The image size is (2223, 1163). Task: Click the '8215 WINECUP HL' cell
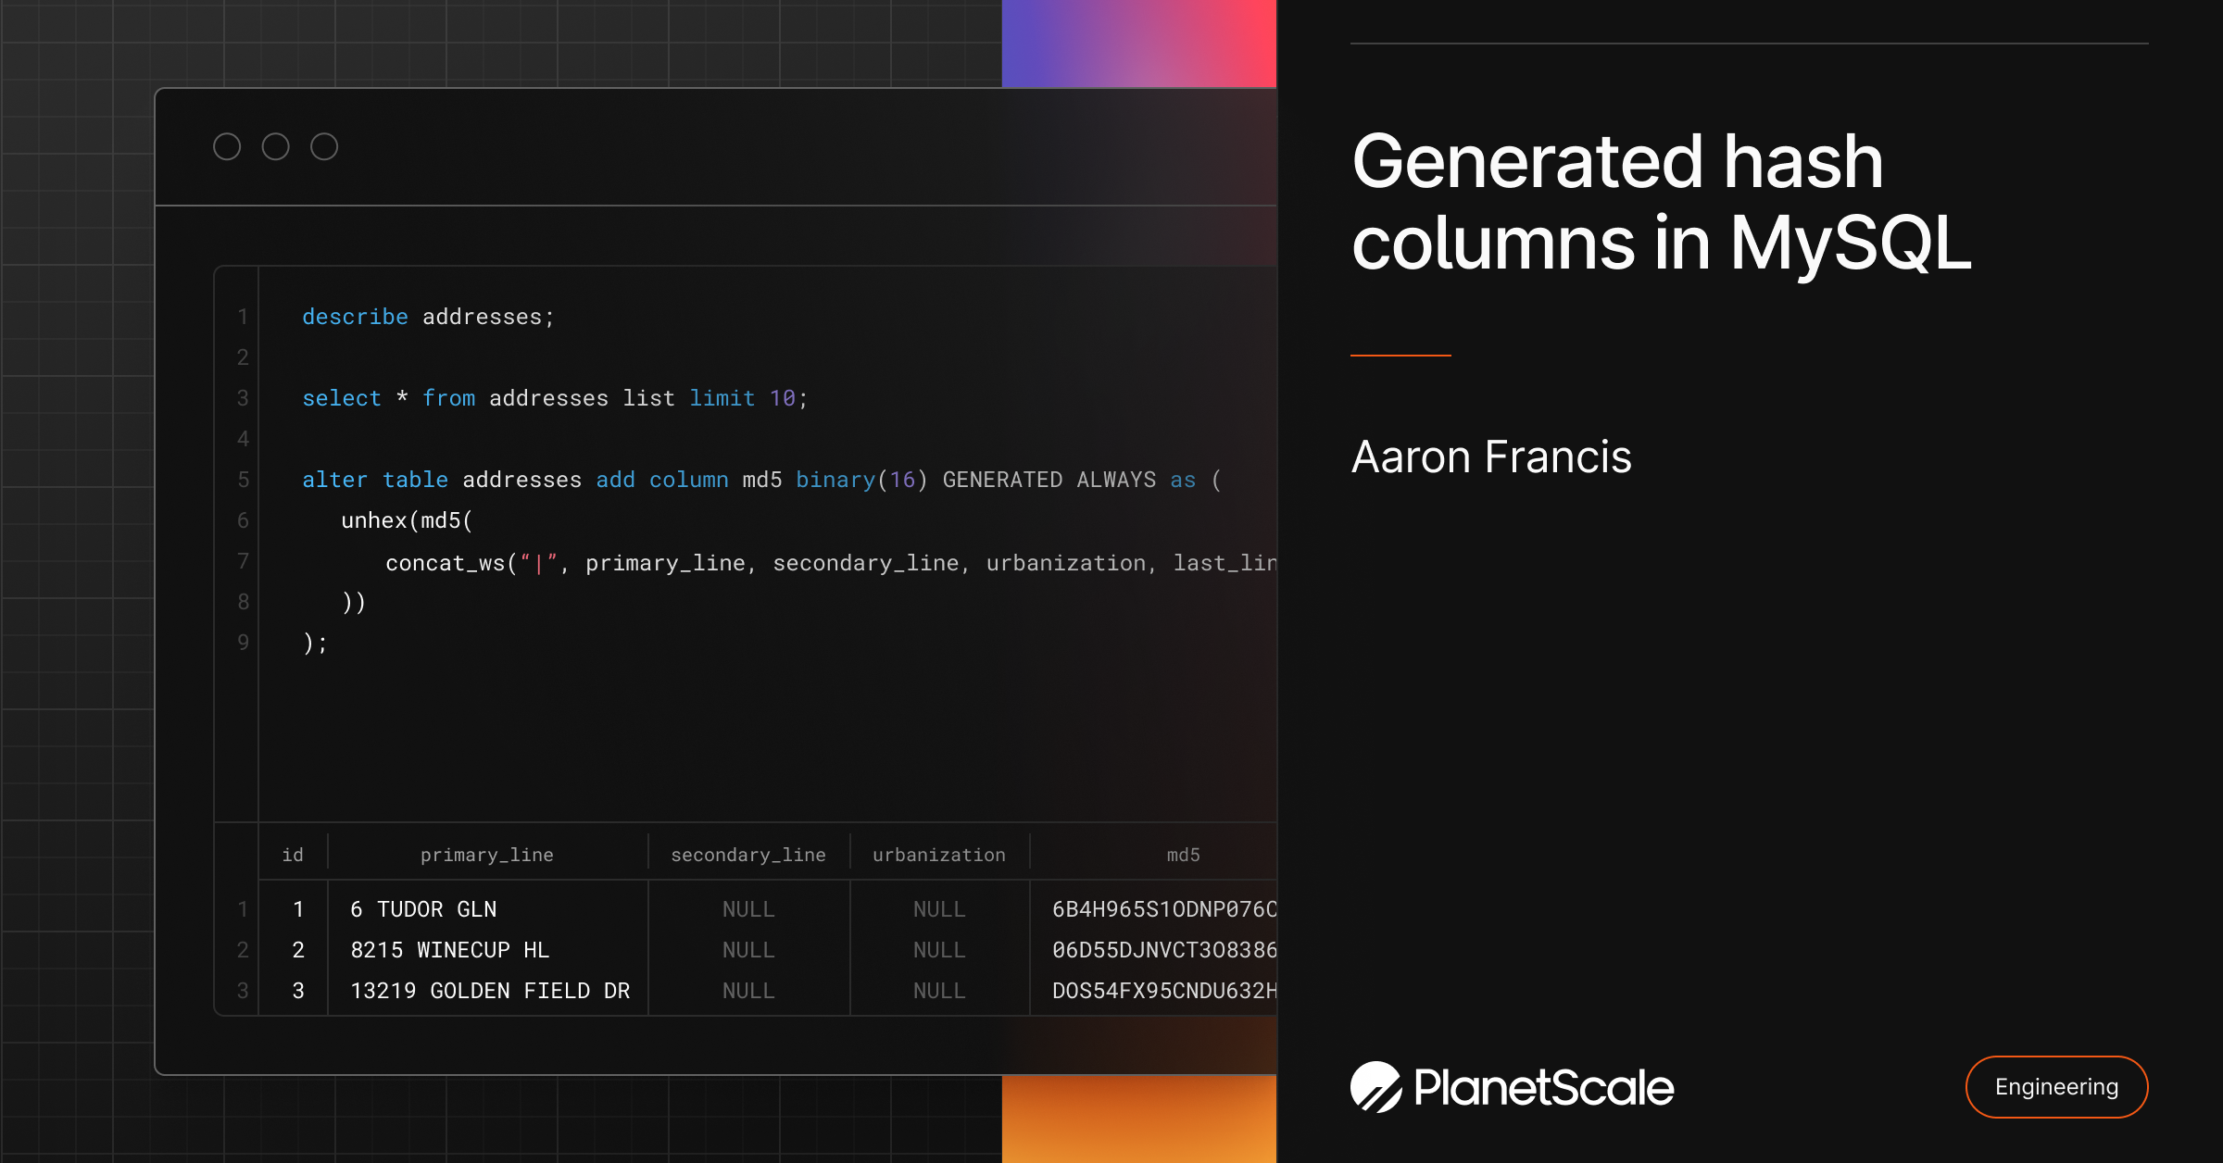(x=450, y=950)
